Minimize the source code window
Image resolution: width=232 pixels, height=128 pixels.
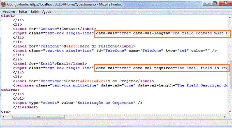click(207, 3)
